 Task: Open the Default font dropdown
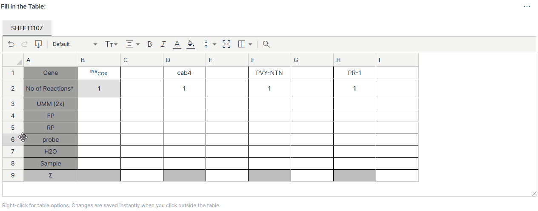click(74, 44)
